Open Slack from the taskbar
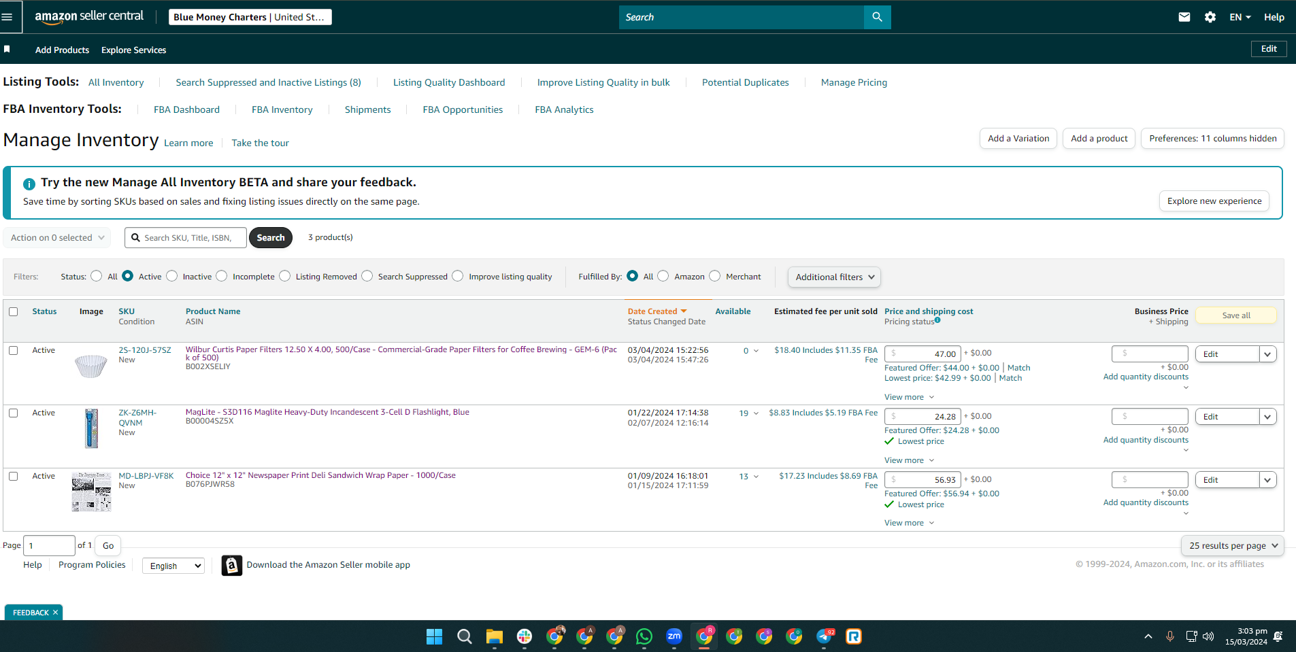The image size is (1296, 652). [x=525, y=636]
